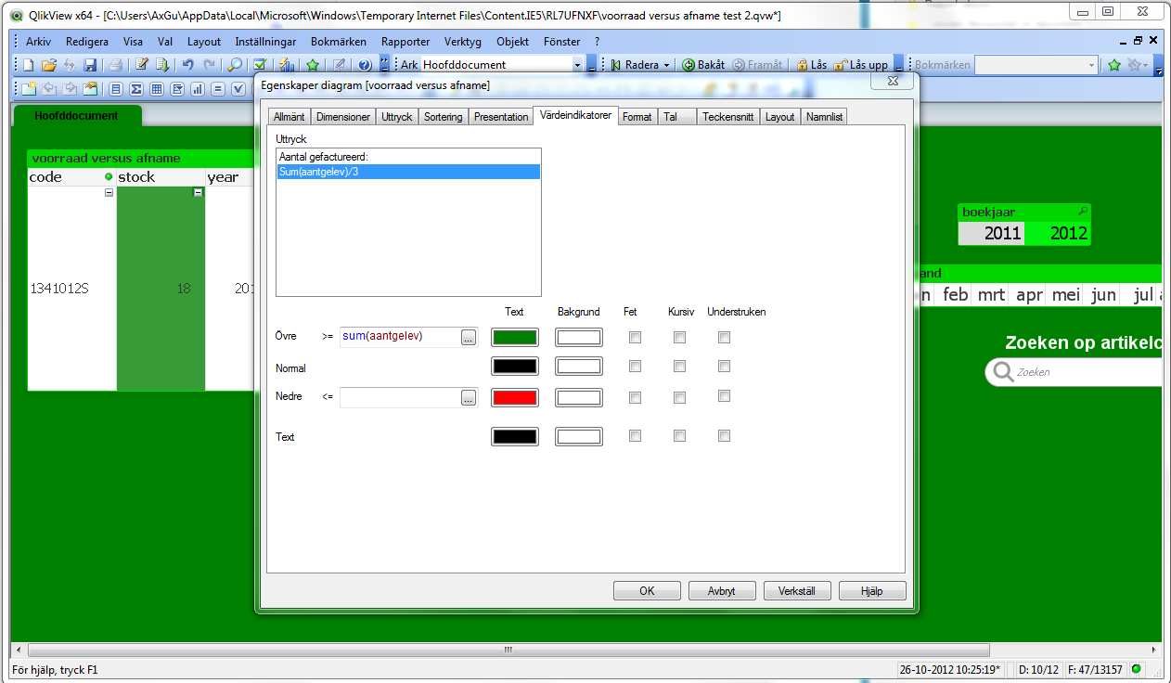Image resolution: width=1171 pixels, height=683 pixels.
Task: Create a statistics box (sigma) icon
Action: 136,89
